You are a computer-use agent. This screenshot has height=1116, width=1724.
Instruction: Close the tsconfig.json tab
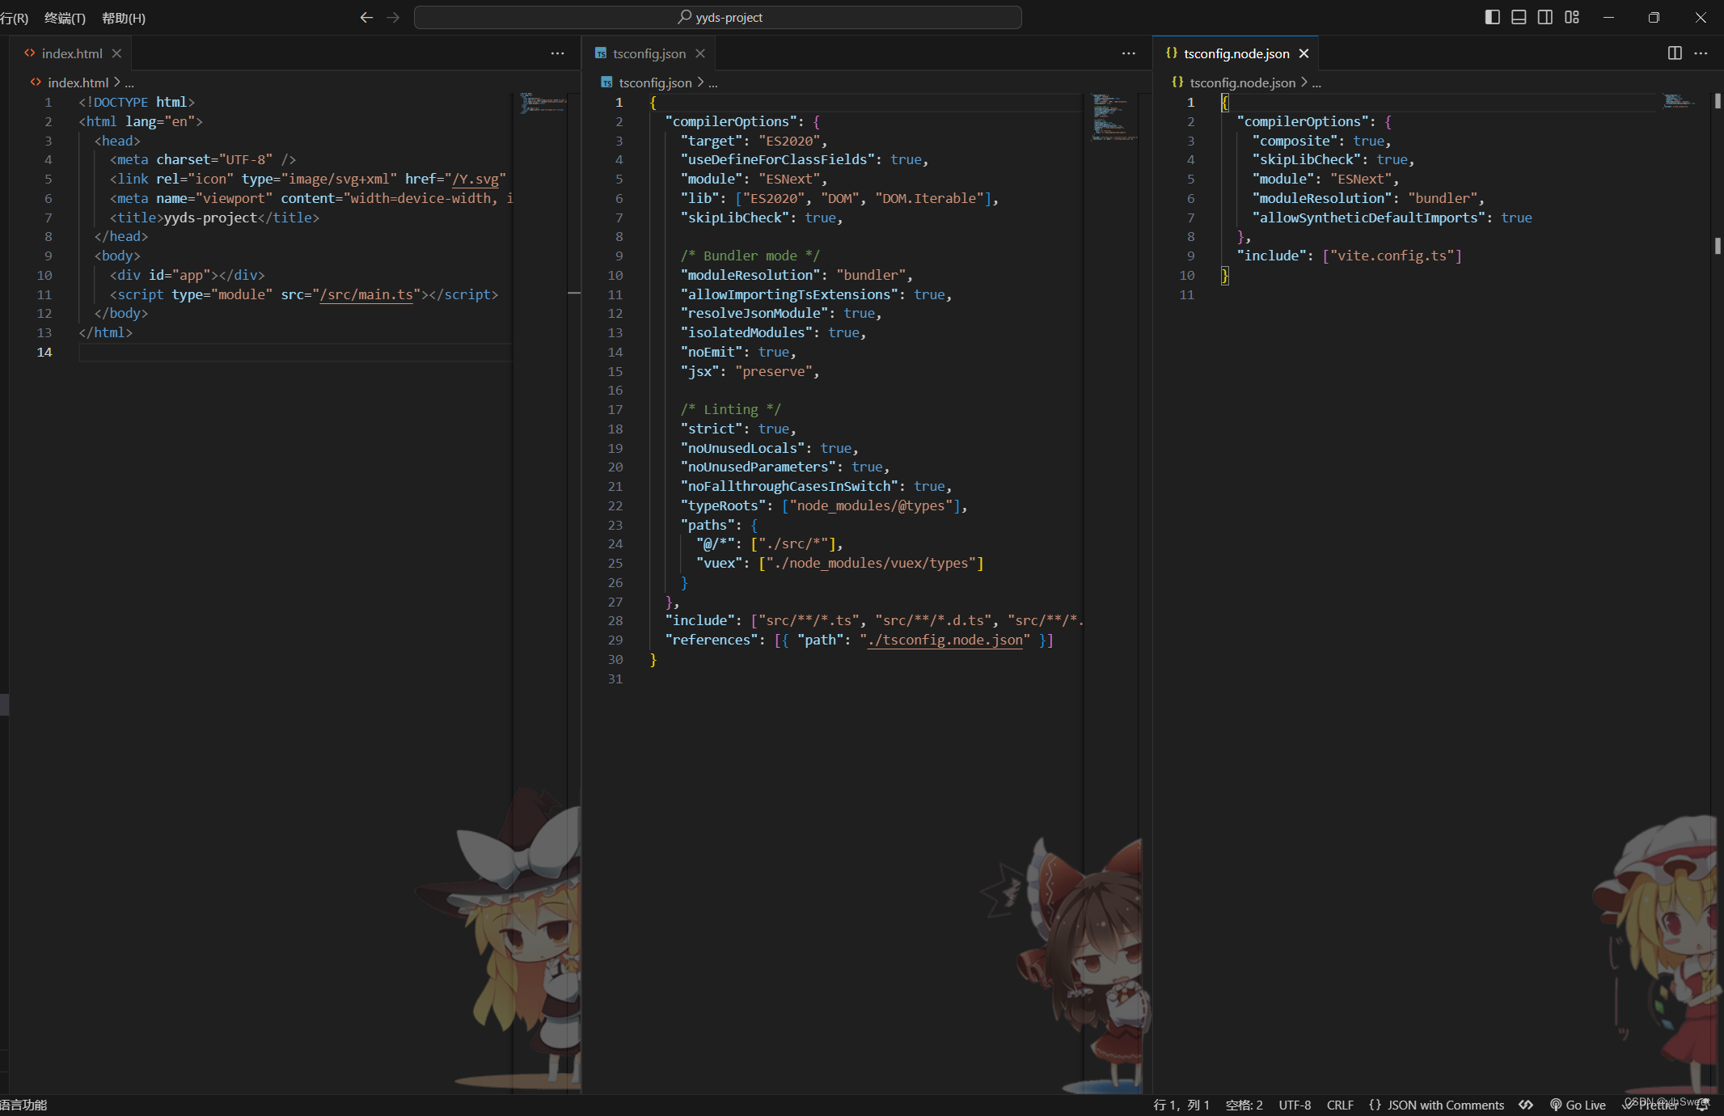(x=700, y=53)
